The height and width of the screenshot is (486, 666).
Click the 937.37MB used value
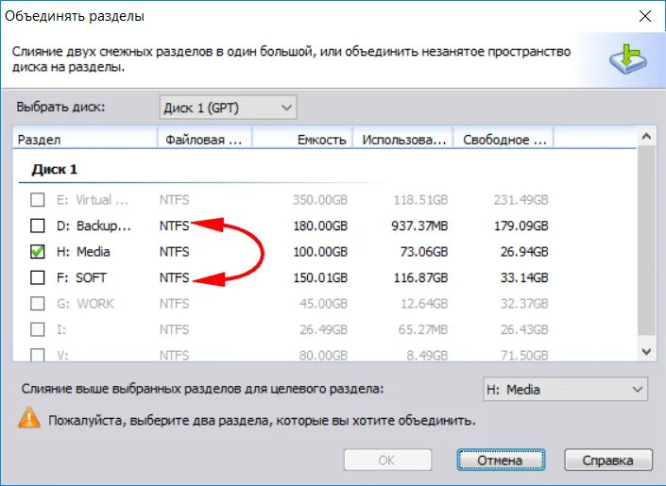click(x=419, y=226)
